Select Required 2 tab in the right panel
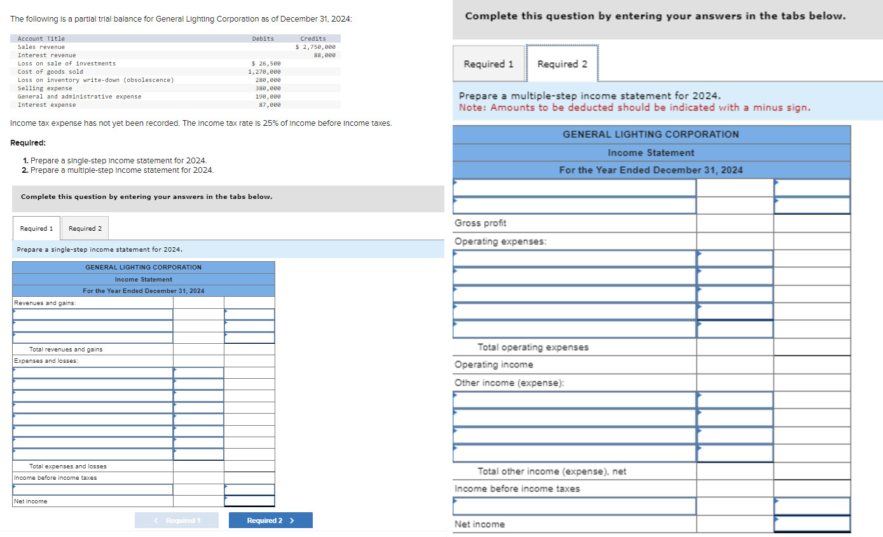Screen dimensions: 883x537 pyautogui.click(x=562, y=64)
